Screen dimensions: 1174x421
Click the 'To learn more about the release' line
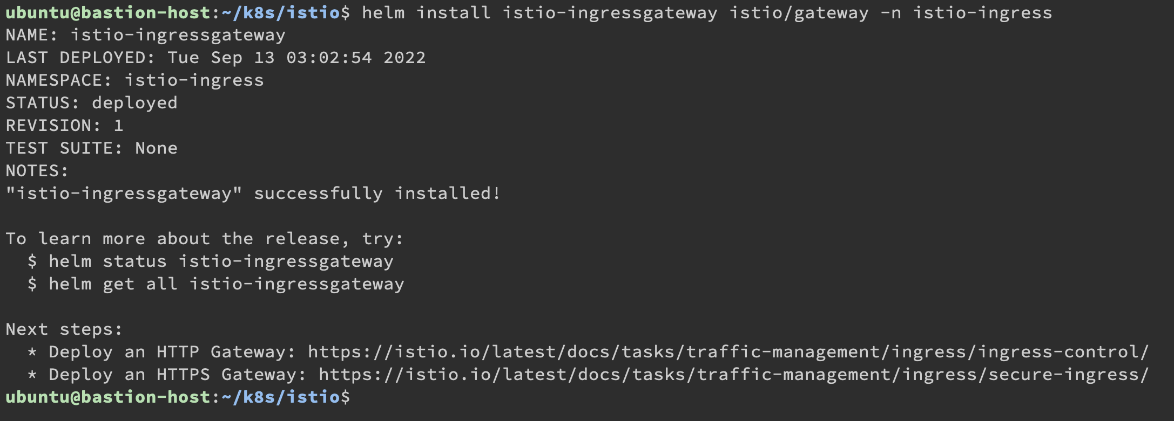pos(205,239)
